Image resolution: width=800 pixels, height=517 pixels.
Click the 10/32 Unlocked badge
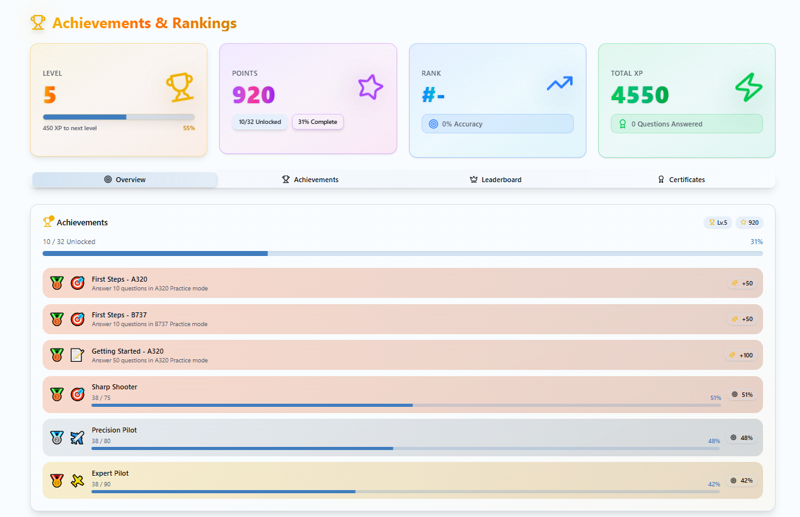pyautogui.click(x=260, y=122)
